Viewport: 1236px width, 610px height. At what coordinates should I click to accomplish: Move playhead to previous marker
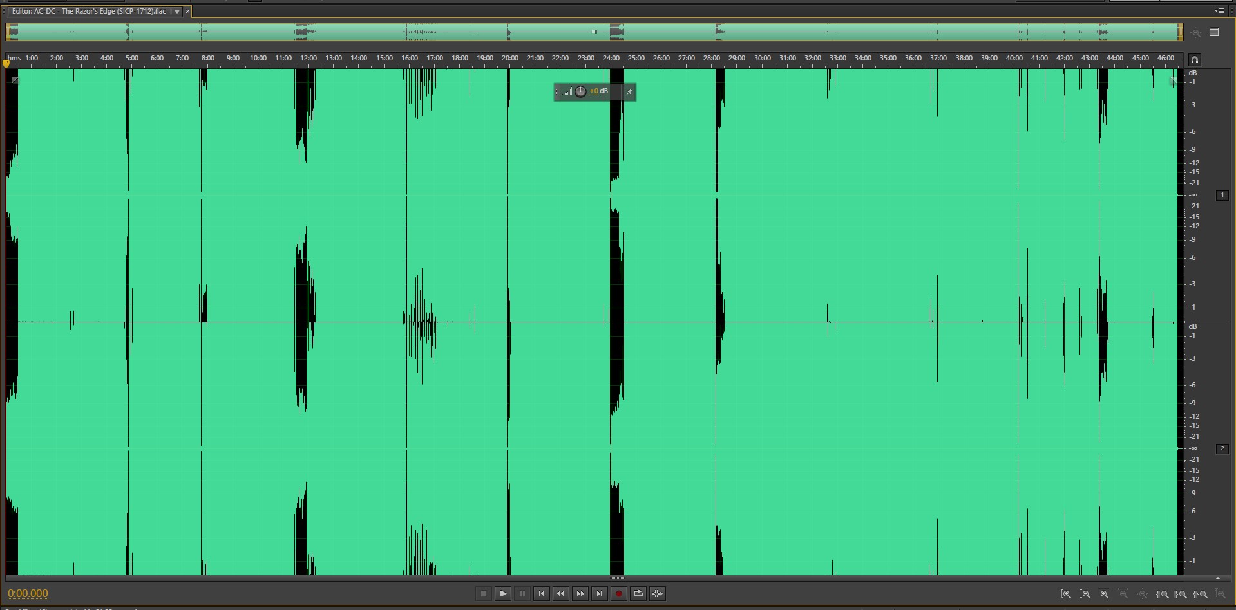[x=542, y=594]
